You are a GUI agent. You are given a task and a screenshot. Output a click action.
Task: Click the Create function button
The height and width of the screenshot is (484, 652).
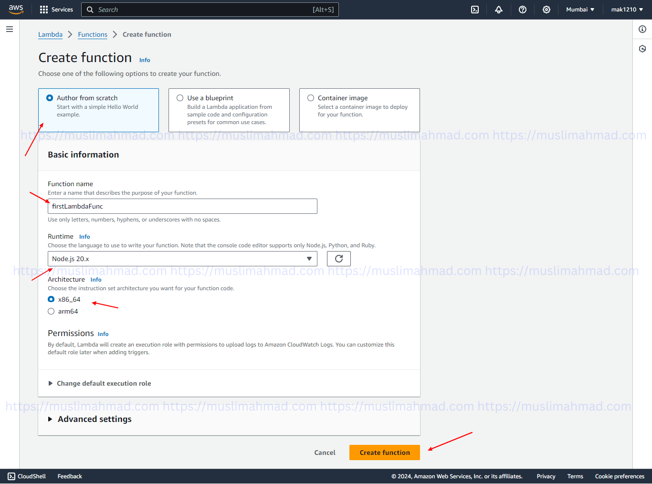click(384, 452)
